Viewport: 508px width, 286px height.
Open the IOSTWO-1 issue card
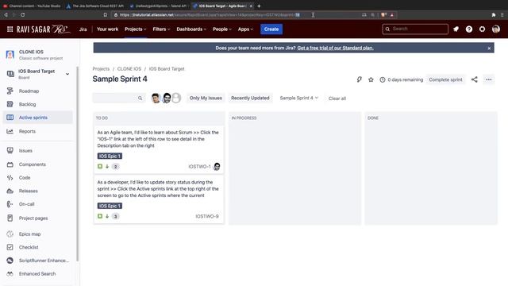[159, 149]
